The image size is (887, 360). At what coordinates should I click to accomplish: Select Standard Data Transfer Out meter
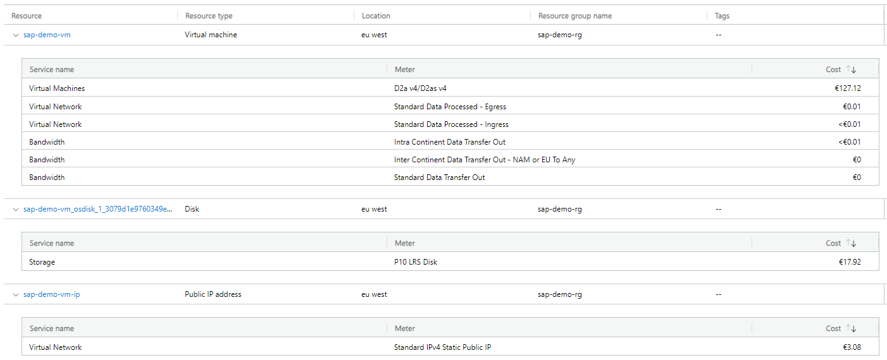coord(440,177)
